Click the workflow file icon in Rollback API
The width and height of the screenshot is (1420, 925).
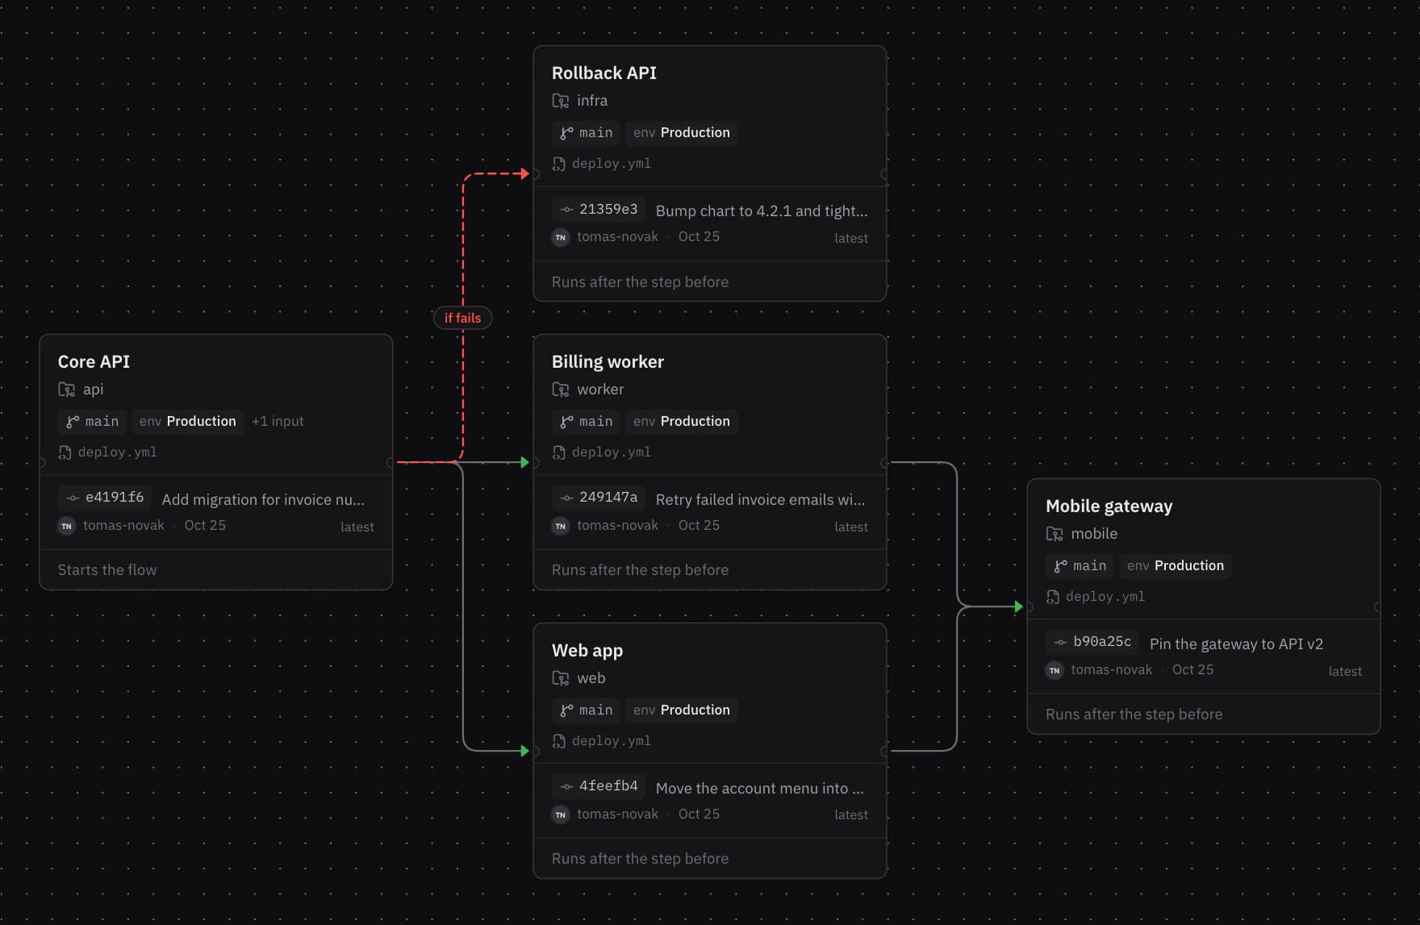pyautogui.click(x=558, y=164)
